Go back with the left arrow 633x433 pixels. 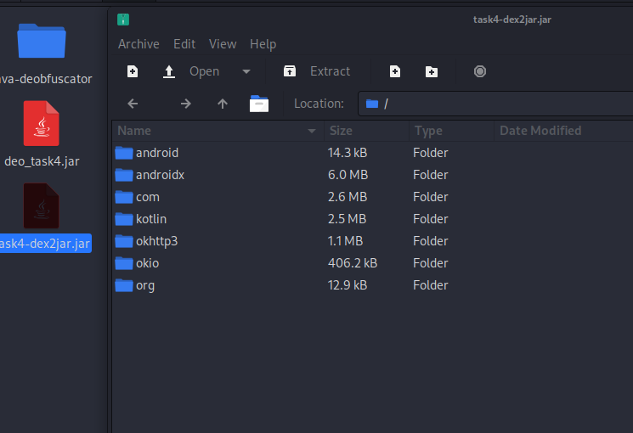[x=133, y=104]
